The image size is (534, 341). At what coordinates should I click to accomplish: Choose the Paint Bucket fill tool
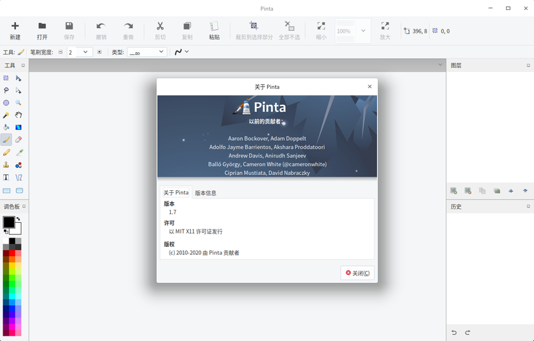(x=6, y=127)
